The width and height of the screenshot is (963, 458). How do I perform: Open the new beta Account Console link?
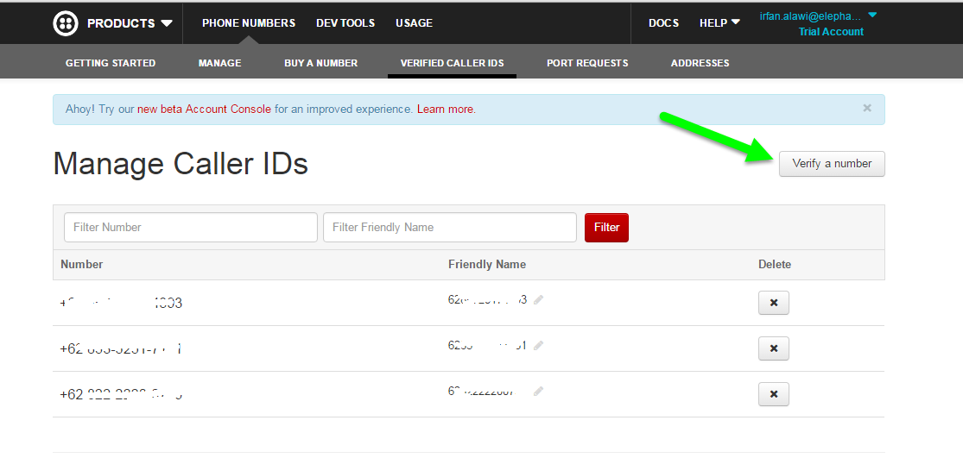pyautogui.click(x=204, y=110)
